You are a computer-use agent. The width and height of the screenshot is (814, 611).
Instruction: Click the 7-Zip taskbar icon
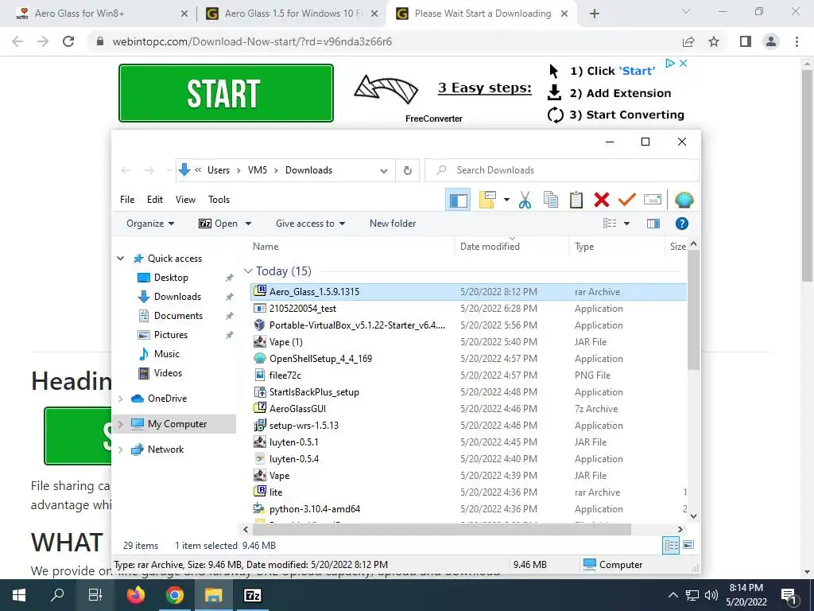click(252, 595)
